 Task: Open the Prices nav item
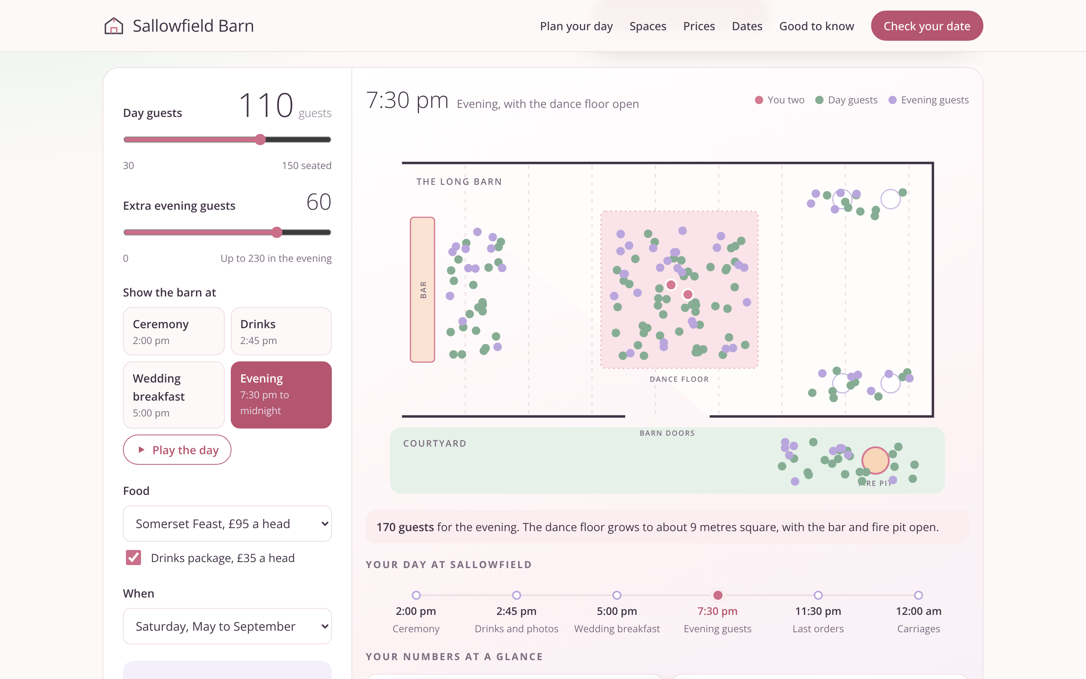pos(699,26)
